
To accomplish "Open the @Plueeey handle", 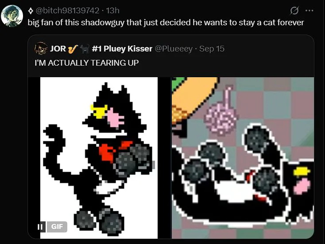I will [174, 49].
